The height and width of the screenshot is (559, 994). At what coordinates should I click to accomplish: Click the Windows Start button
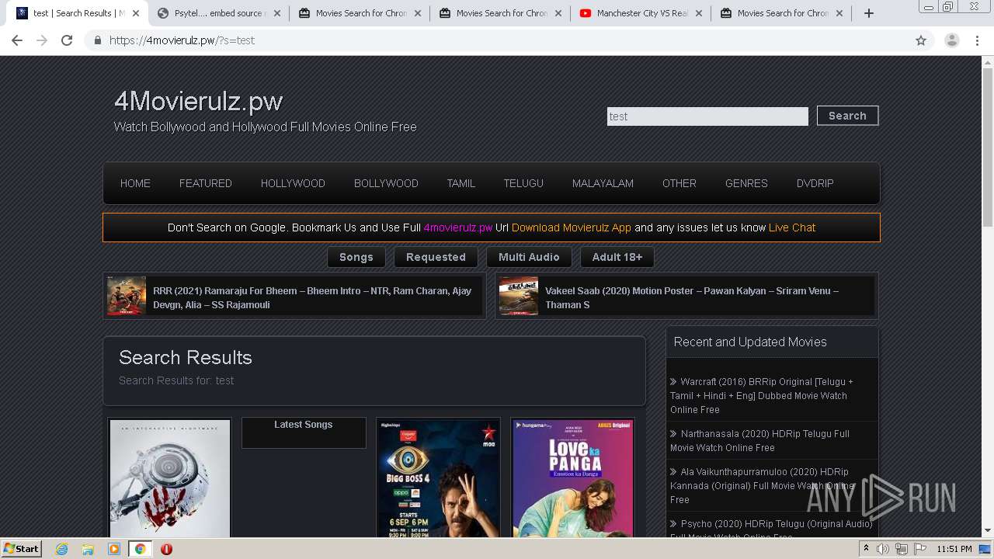22,549
